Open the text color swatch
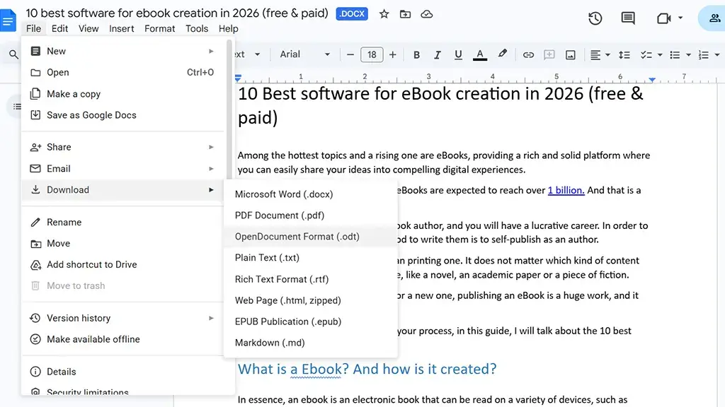Viewport: 725px width, 407px height. pyautogui.click(x=480, y=54)
